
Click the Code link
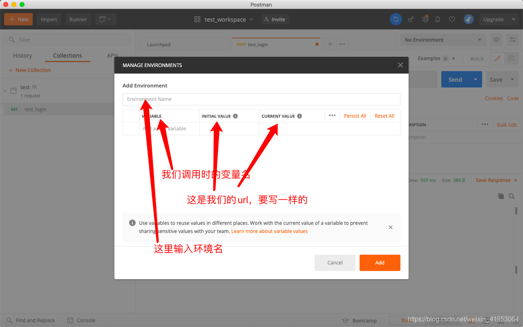[x=513, y=99]
